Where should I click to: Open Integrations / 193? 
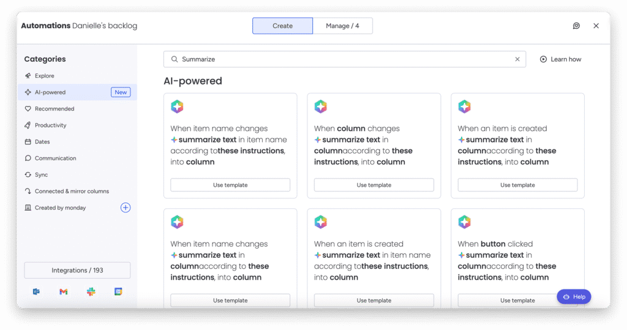click(77, 271)
